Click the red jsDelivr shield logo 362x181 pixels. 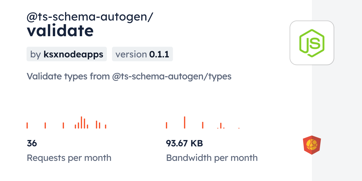point(312,145)
